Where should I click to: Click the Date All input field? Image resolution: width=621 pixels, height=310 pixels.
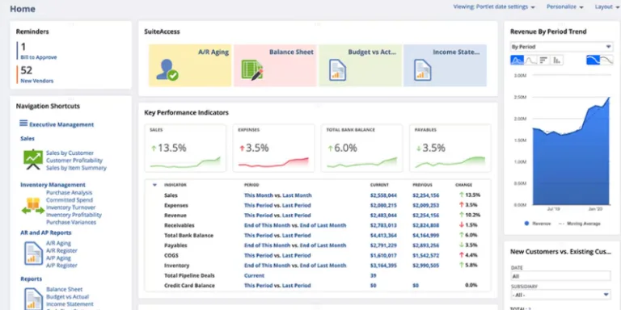pos(560,276)
